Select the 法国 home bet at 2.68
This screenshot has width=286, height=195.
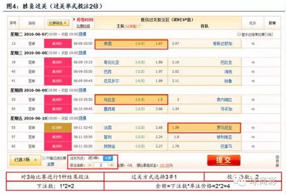[x=131, y=128]
